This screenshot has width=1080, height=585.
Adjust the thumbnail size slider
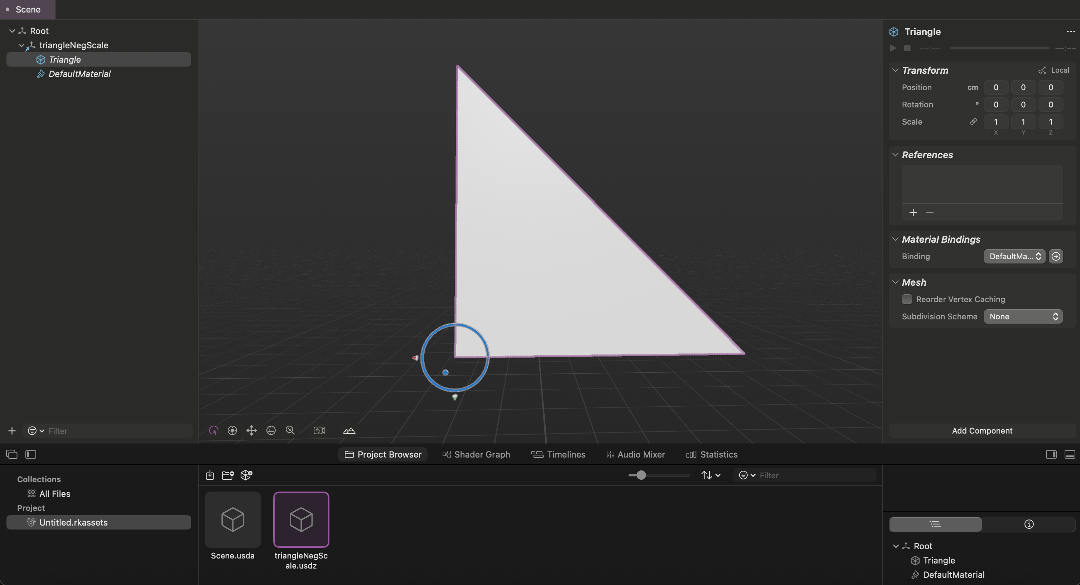pyautogui.click(x=641, y=475)
